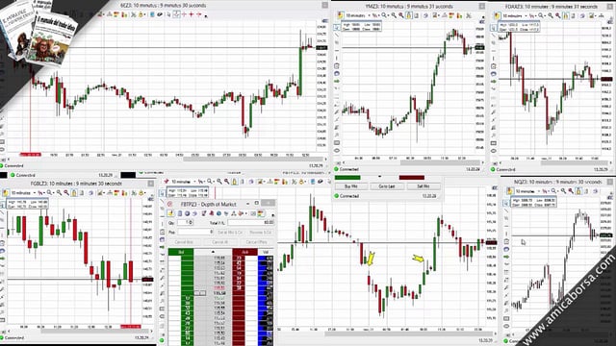The image size is (616, 346).
Task: Select the horizontal line tool in YMZ3 sidebar
Action: (337, 50)
